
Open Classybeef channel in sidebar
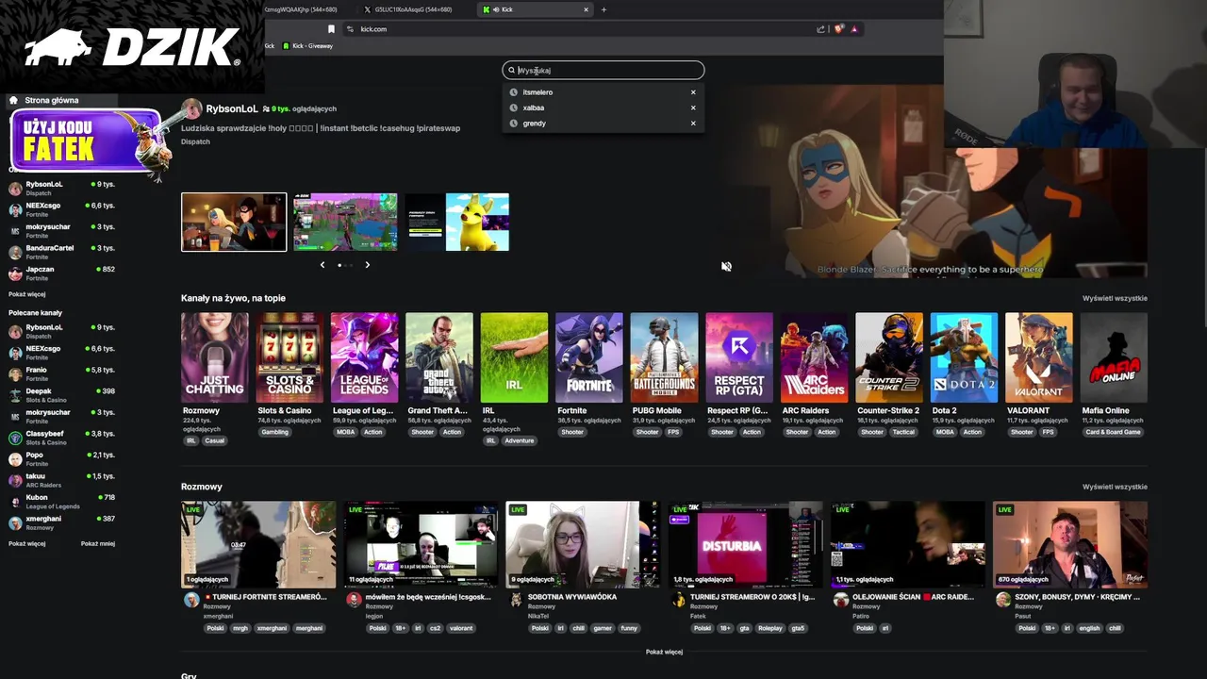click(x=62, y=438)
